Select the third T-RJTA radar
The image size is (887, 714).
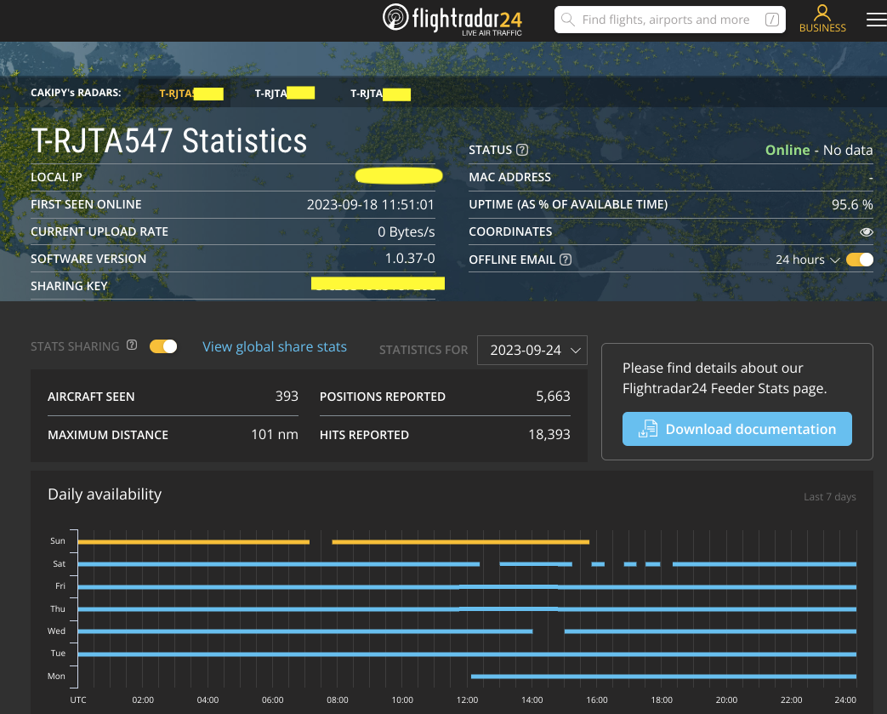click(x=379, y=94)
